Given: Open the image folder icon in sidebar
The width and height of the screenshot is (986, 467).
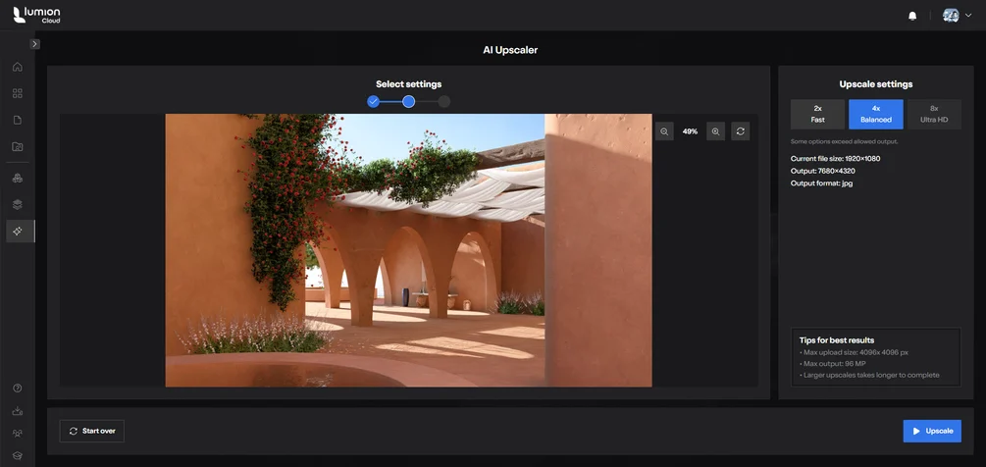Looking at the screenshot, I should (x=18, y=147).
